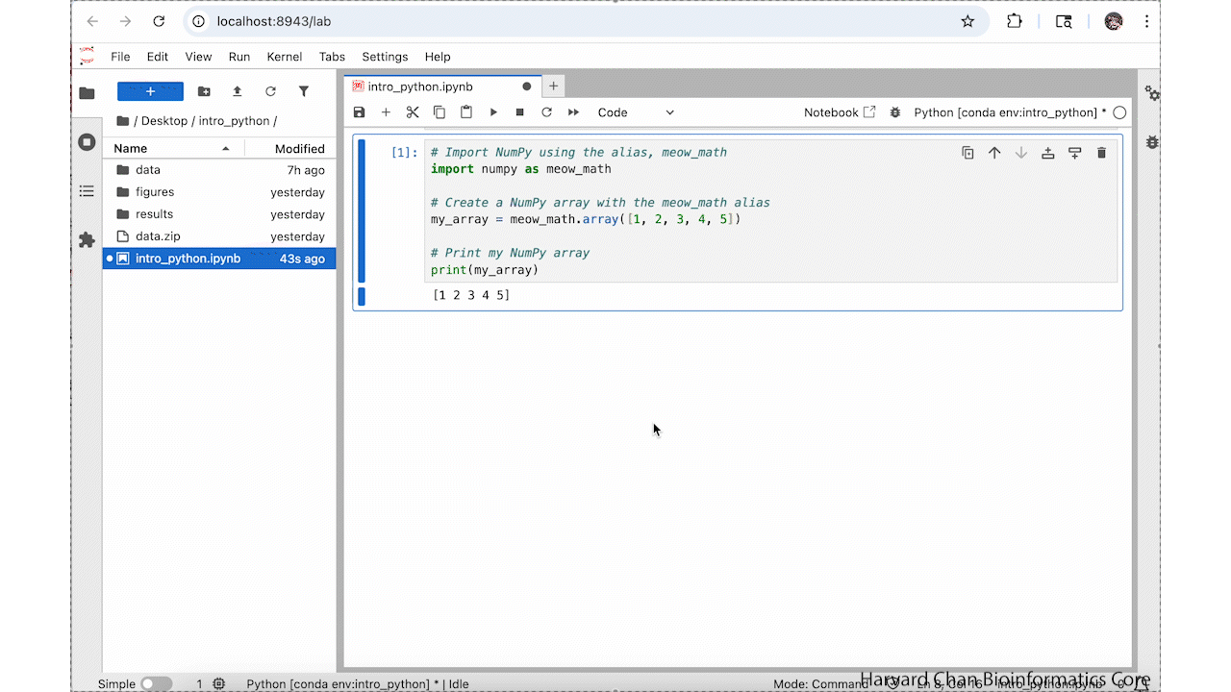Toggle the file filter in the browser
The image size is (1231, 692).
(x=304, y=91)
